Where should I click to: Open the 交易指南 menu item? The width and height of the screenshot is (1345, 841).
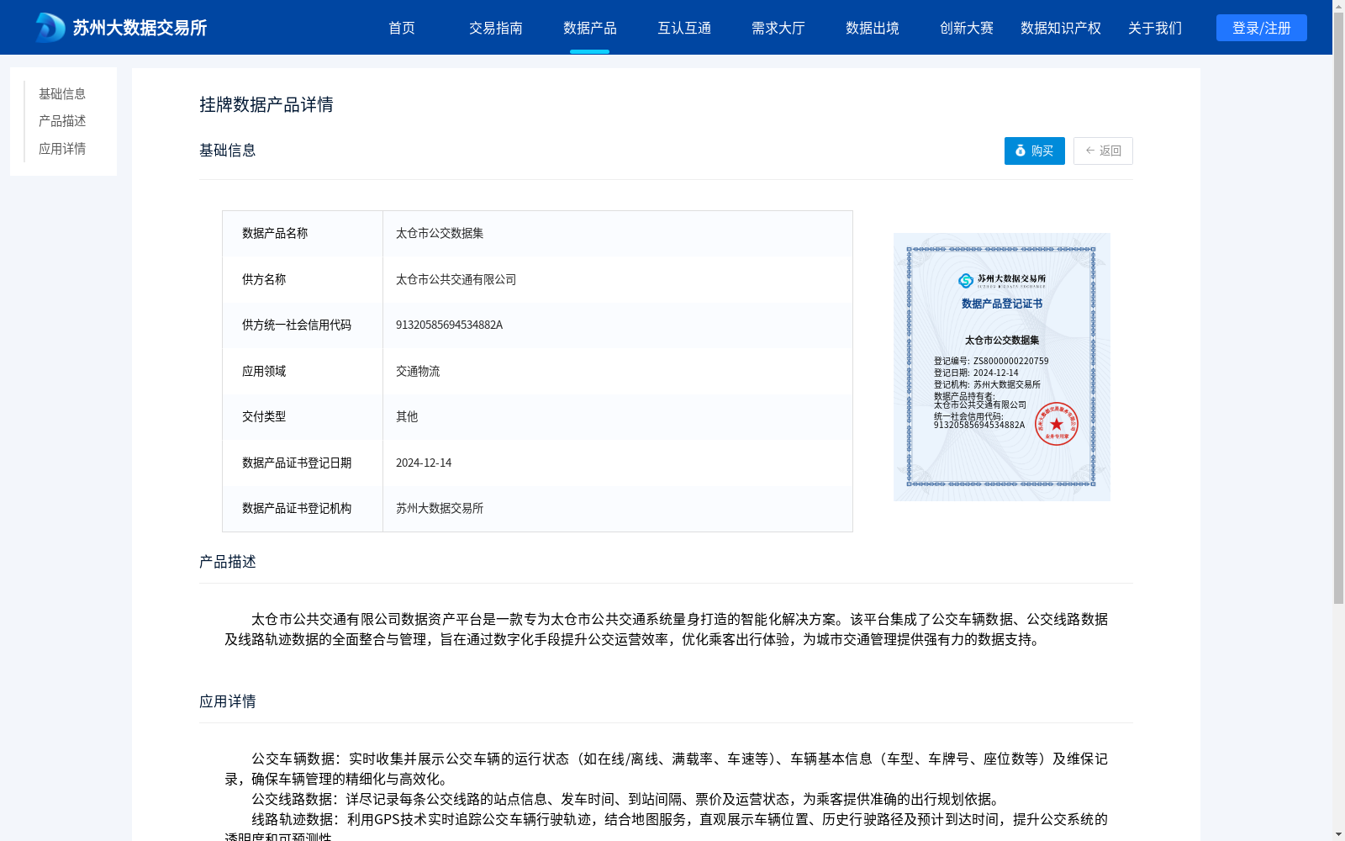(496, 28)
